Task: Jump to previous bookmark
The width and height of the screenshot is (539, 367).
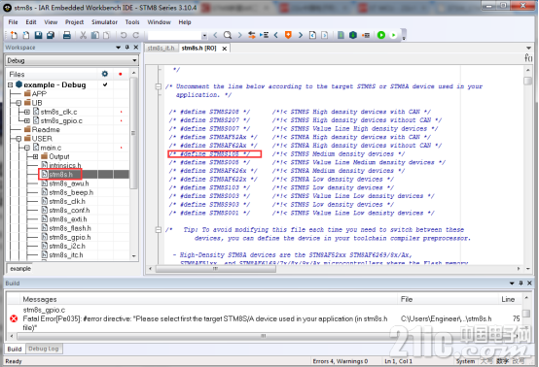Action: click(x=276, y=35)
